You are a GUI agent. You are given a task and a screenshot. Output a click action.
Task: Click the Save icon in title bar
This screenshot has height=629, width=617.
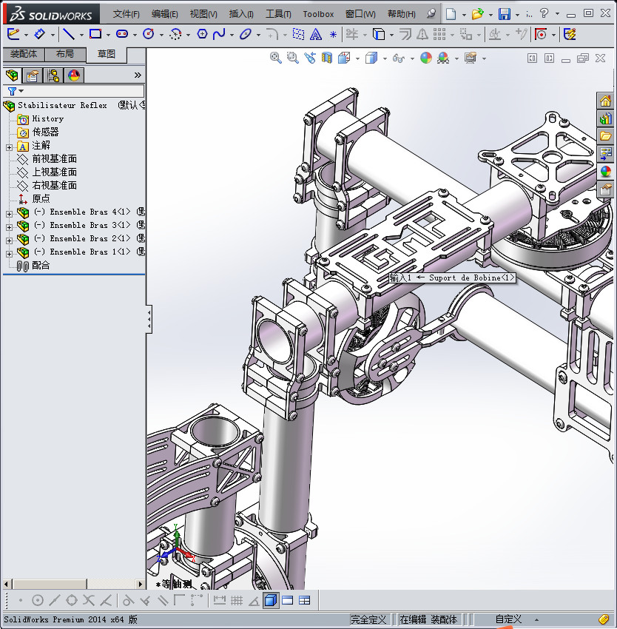(x=504, y=14)
